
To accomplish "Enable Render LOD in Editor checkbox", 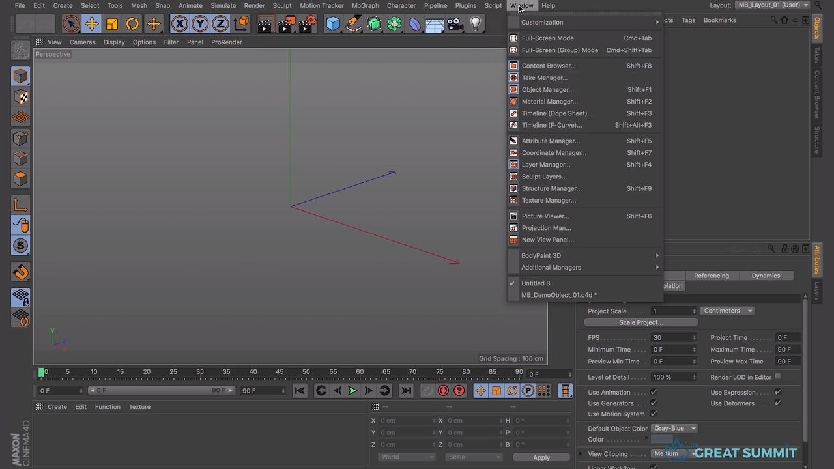I will click(778, 377).
